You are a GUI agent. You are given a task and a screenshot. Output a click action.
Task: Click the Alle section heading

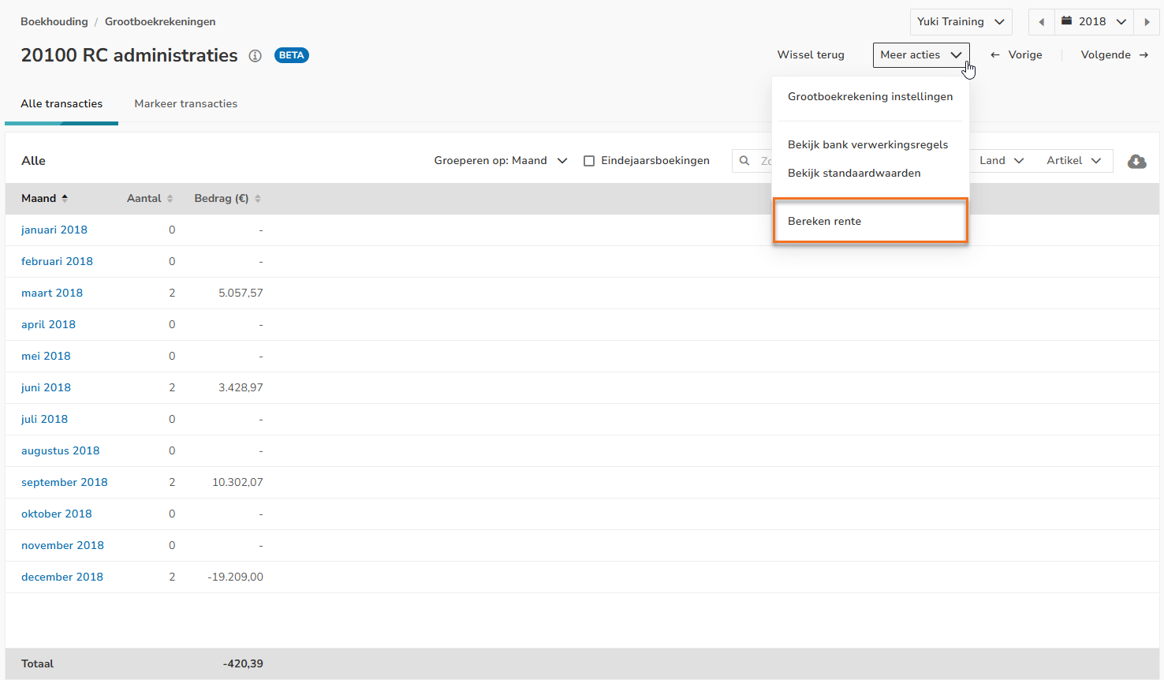coord(33,161)
